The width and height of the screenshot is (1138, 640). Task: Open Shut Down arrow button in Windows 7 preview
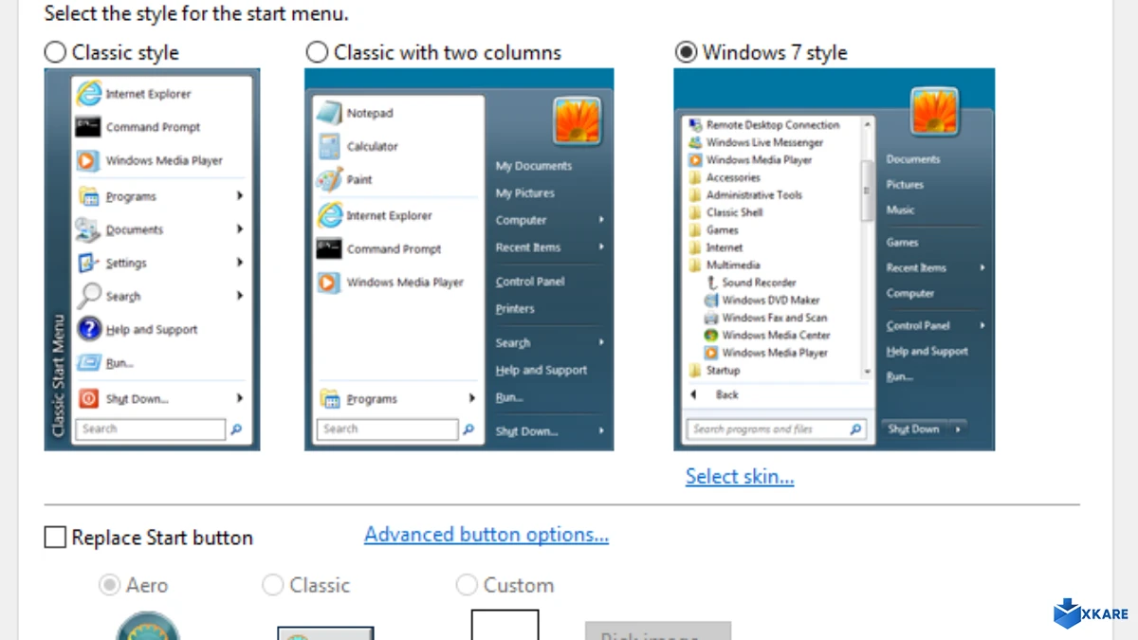[x=958, y=430]
